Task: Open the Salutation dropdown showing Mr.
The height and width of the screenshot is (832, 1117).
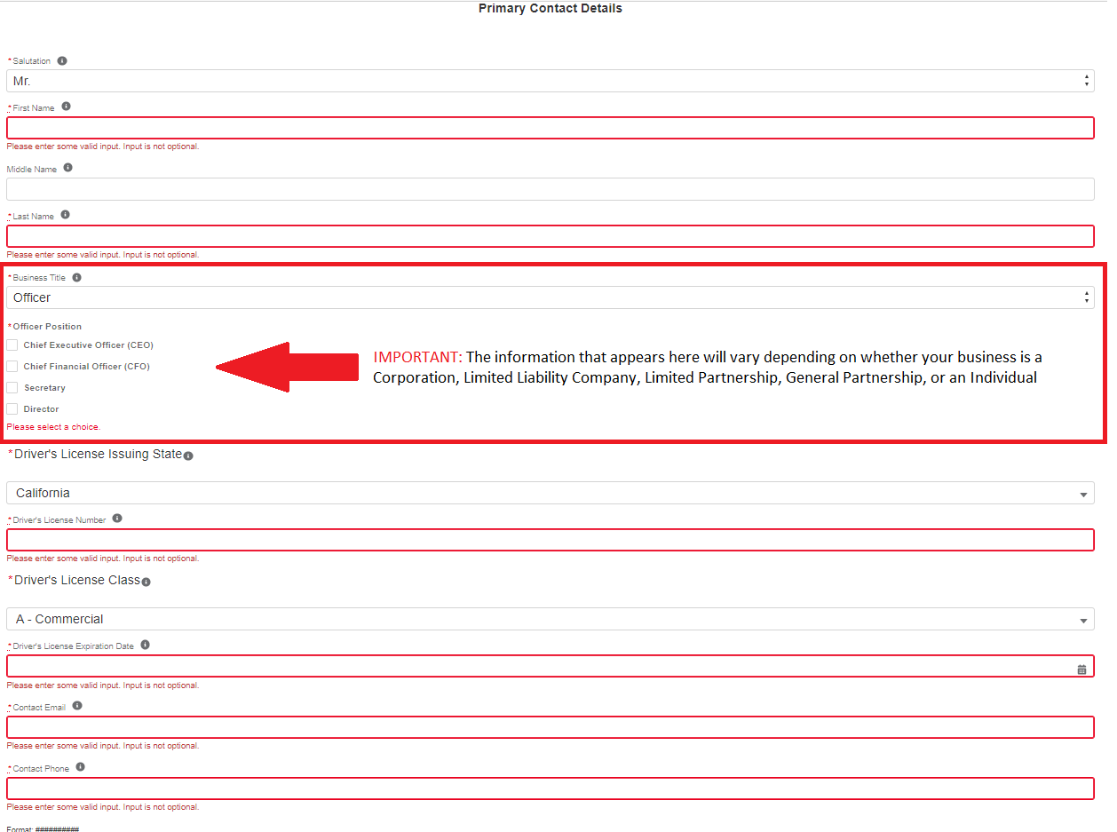Action: (x=550, y=81)
